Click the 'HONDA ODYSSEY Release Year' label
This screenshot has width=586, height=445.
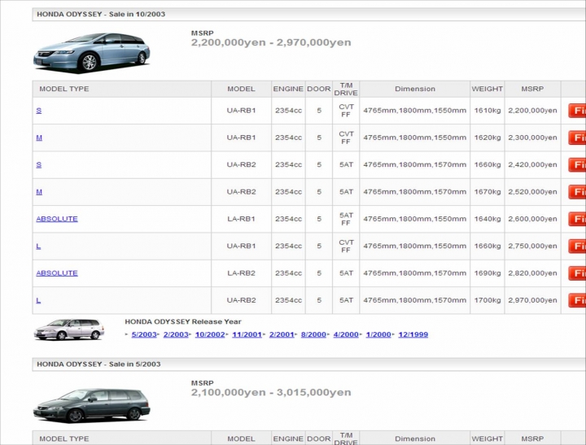(x=183, y=321)
